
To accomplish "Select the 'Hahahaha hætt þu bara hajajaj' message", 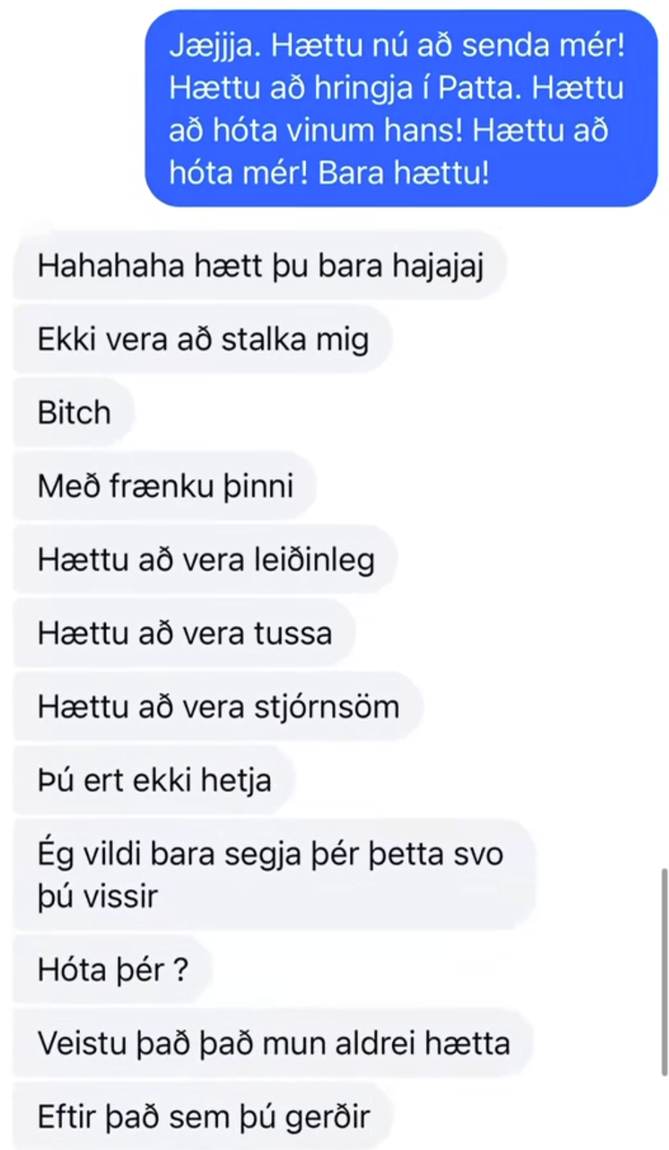I will point(260,266).
